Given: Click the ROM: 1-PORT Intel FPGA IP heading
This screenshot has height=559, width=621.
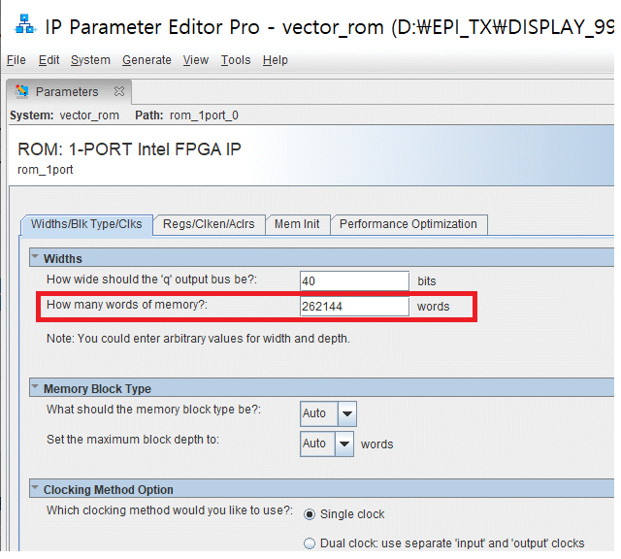Looking at the screenshot, I should [x=129, y=149].
